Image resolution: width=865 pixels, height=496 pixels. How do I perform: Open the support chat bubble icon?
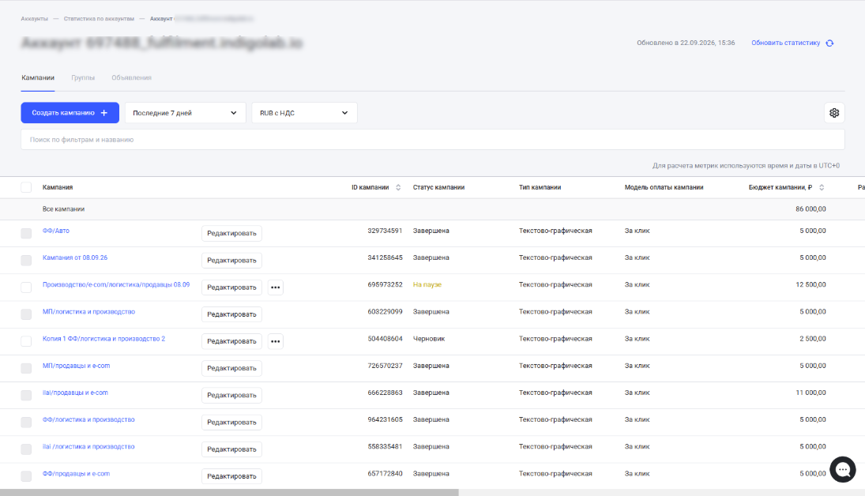pyautogui.click(x=843, y=469)
